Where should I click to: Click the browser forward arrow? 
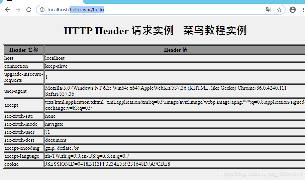(x=18, y=10)
